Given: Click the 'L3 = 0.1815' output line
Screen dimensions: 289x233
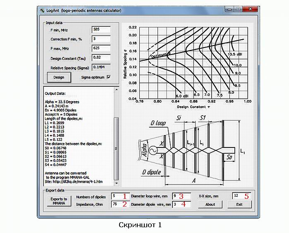Looking at the screenshot, I should pos(55,131).
